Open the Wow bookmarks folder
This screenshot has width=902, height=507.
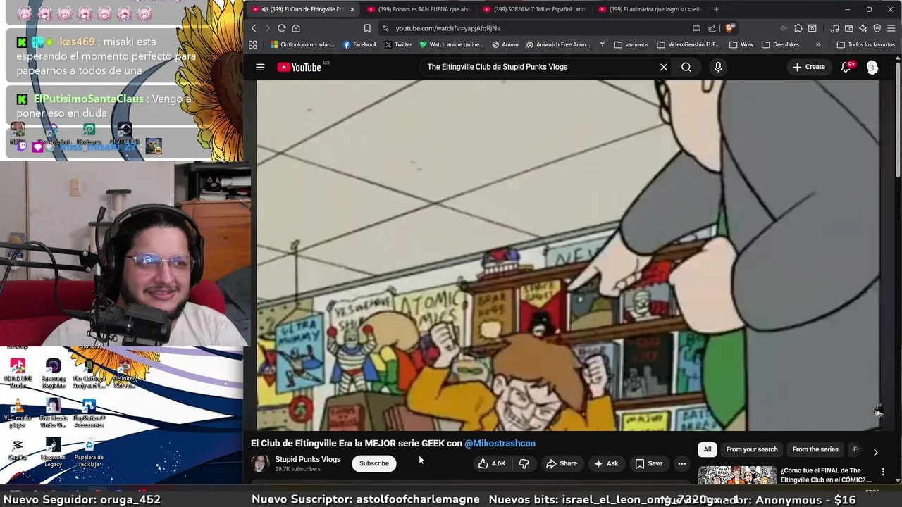[x=741, y=44]
